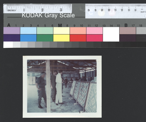Viewport: 146px width, 122px height.
Task: Select the large white color patch
Action: (x=111, y=34)
